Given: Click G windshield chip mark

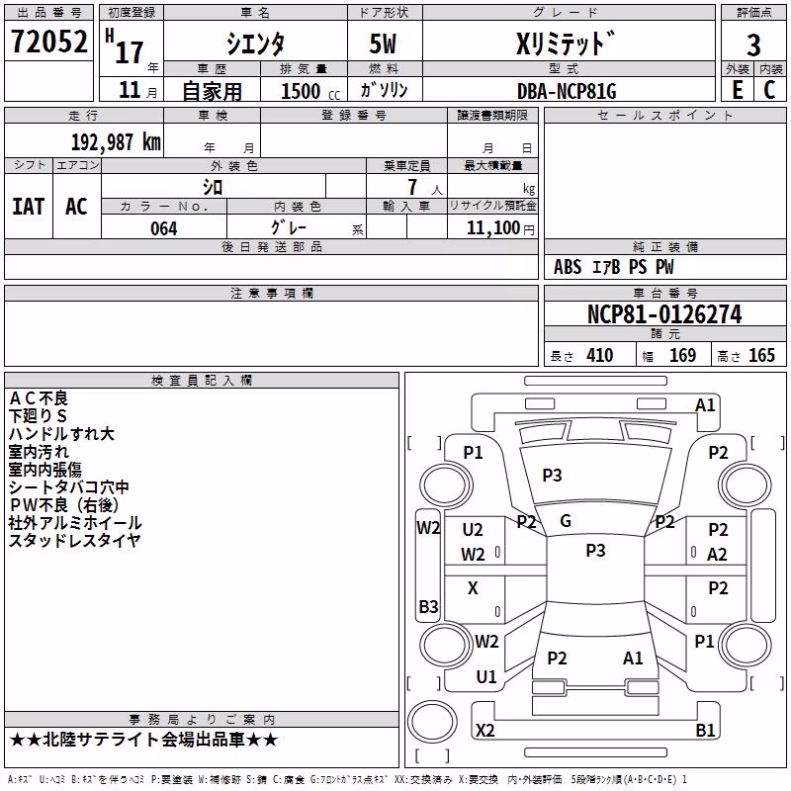Looking at the screenshot, I should pyautogui.click(x=566, y=521).
